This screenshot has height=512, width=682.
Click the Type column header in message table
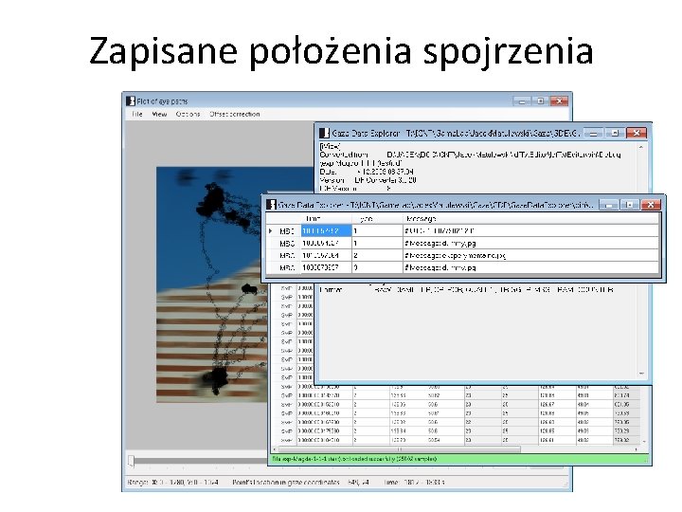pyautogui.click(x=377, y=219)
